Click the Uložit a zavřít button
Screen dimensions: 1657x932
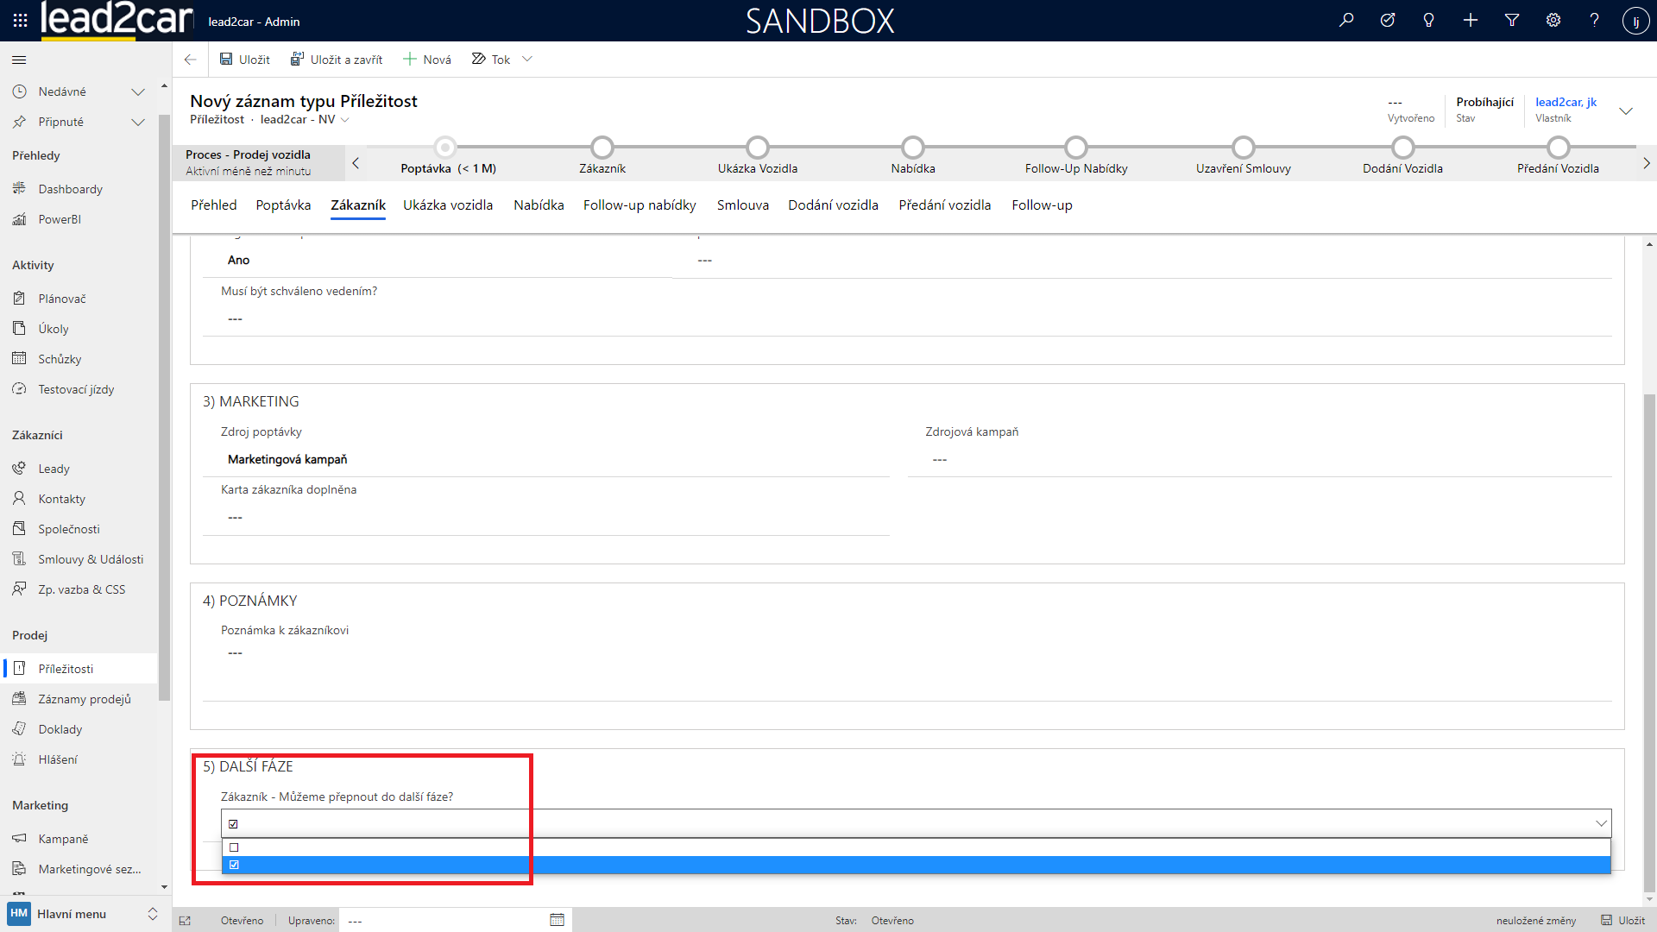tap(337, 60)
